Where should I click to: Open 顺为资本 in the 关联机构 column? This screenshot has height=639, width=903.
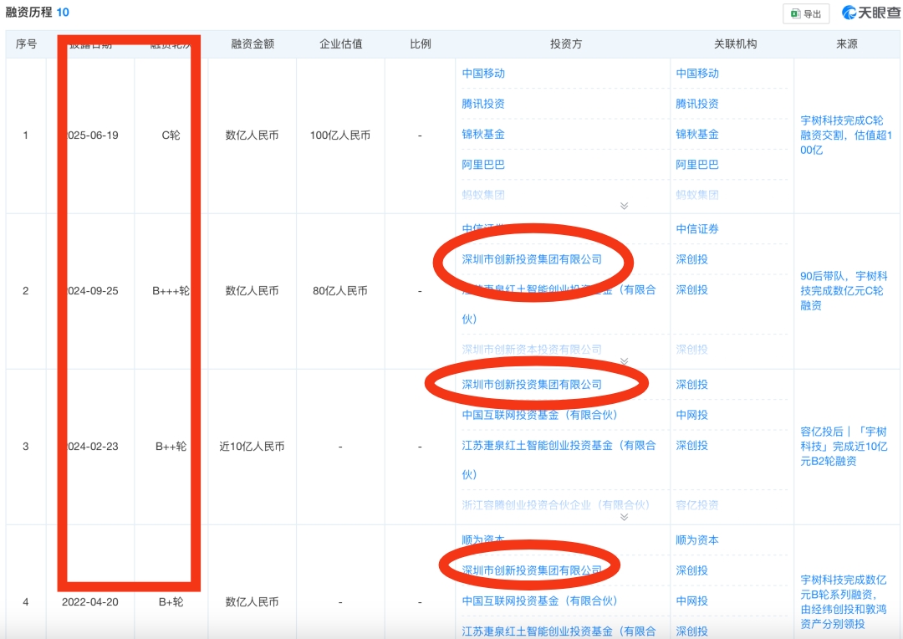click(x=697, y=540)
